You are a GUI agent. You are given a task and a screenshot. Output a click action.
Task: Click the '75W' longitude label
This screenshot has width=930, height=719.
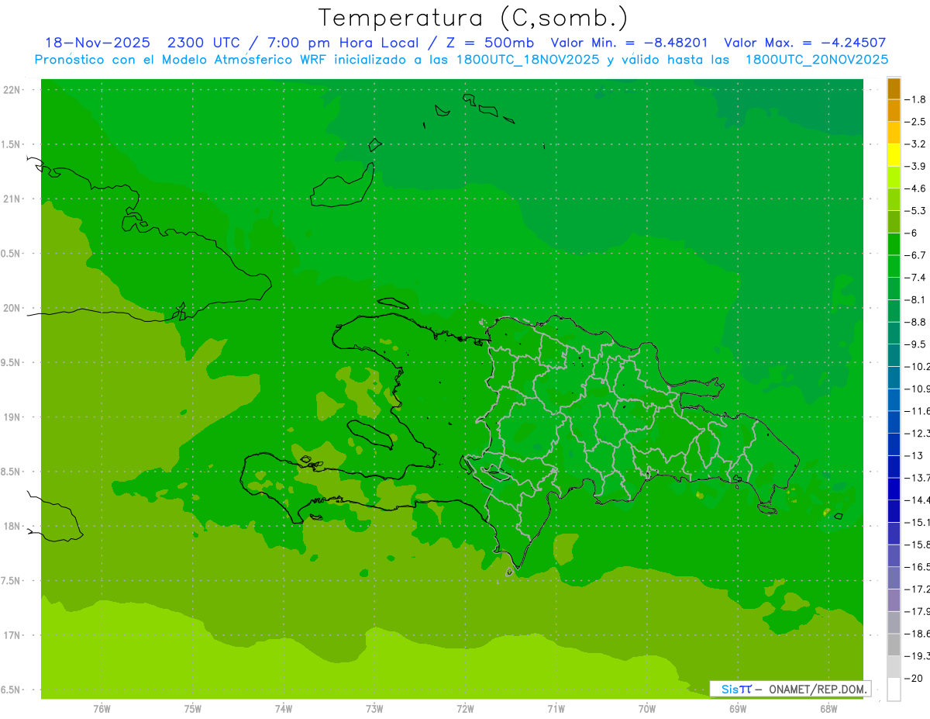193,709
